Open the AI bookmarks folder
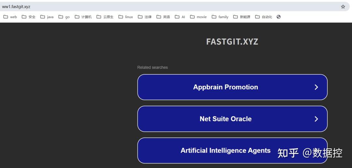 coord(180,17)
